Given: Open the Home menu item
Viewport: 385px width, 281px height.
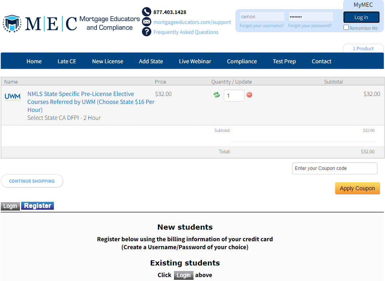Looking at the screenshot, I should (34, 61).
